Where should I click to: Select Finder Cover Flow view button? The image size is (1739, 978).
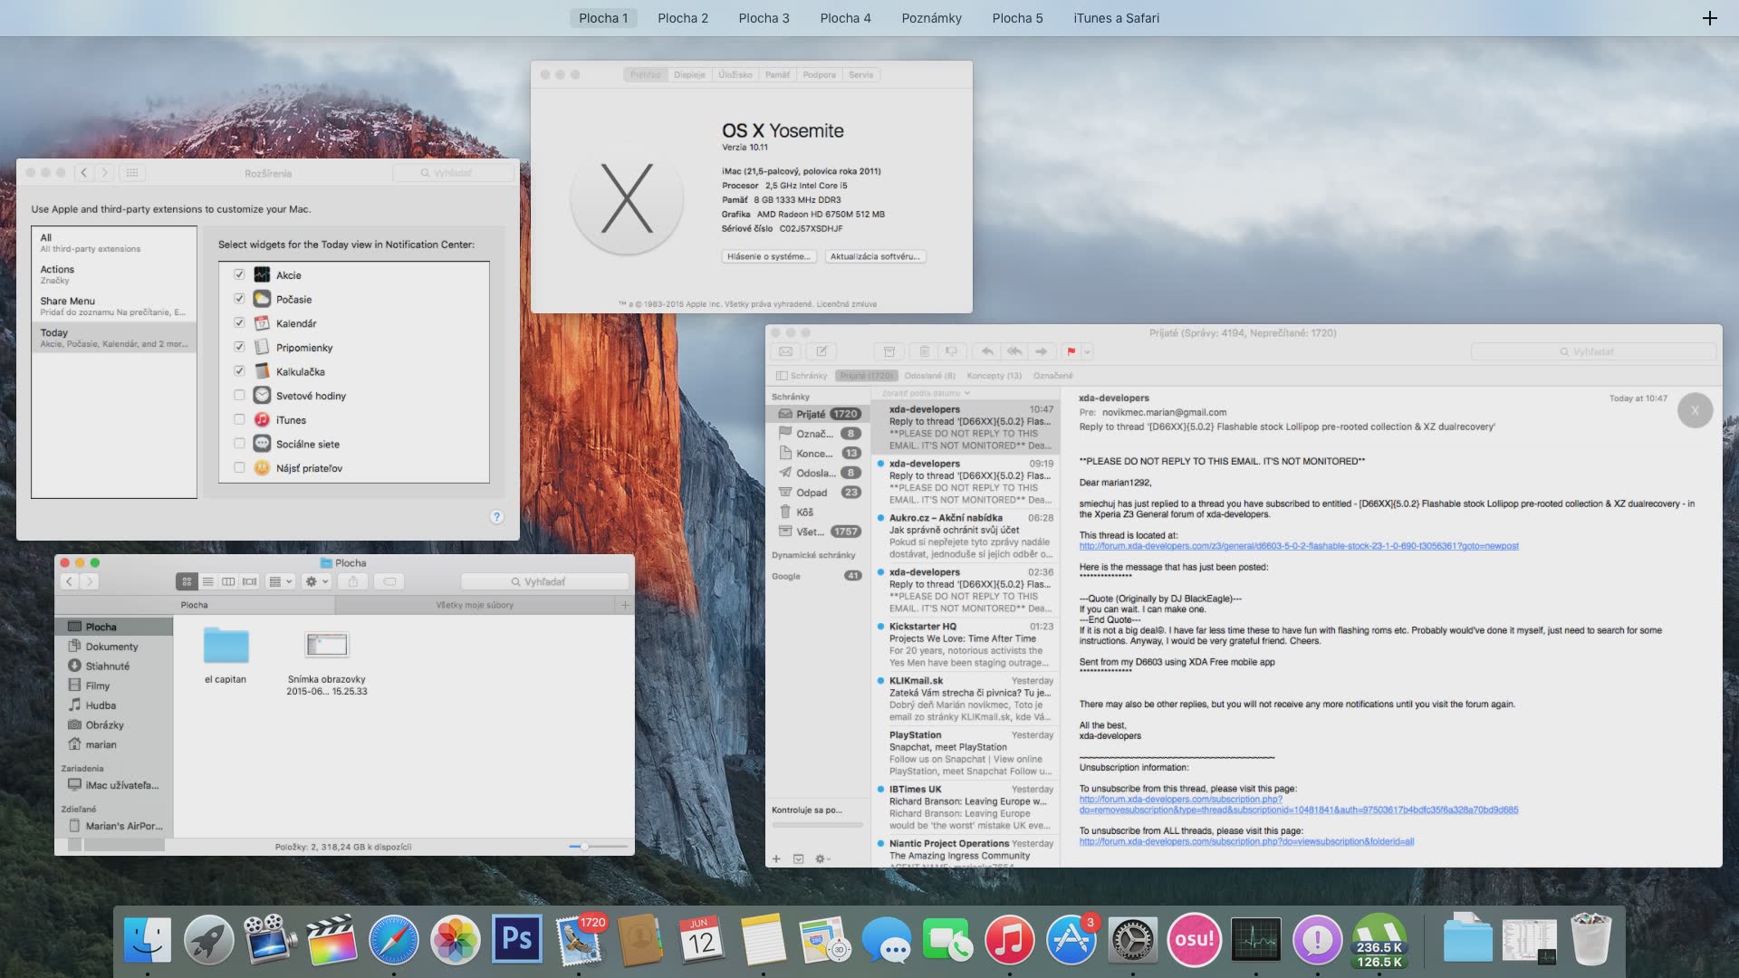coord(249,581)
